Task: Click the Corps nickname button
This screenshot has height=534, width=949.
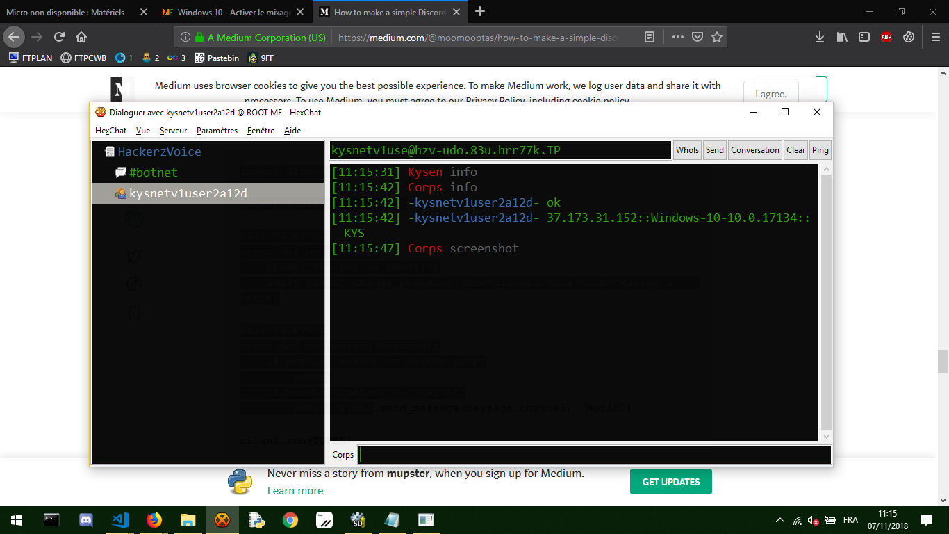Action: pos(343,455)
